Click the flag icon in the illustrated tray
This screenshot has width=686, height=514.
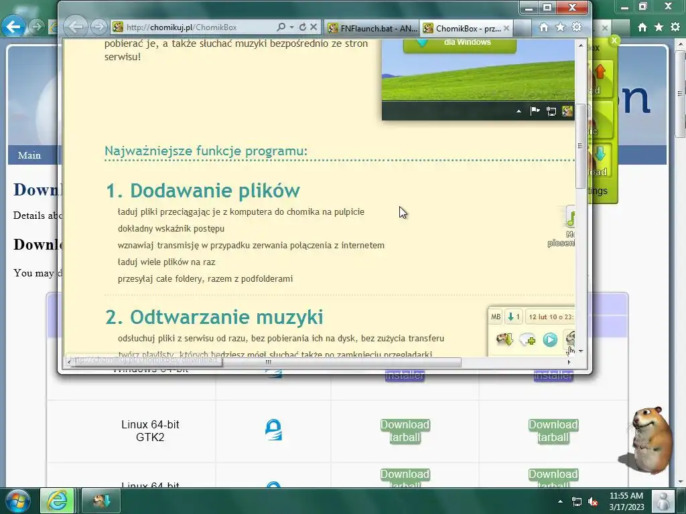(535, 111)
